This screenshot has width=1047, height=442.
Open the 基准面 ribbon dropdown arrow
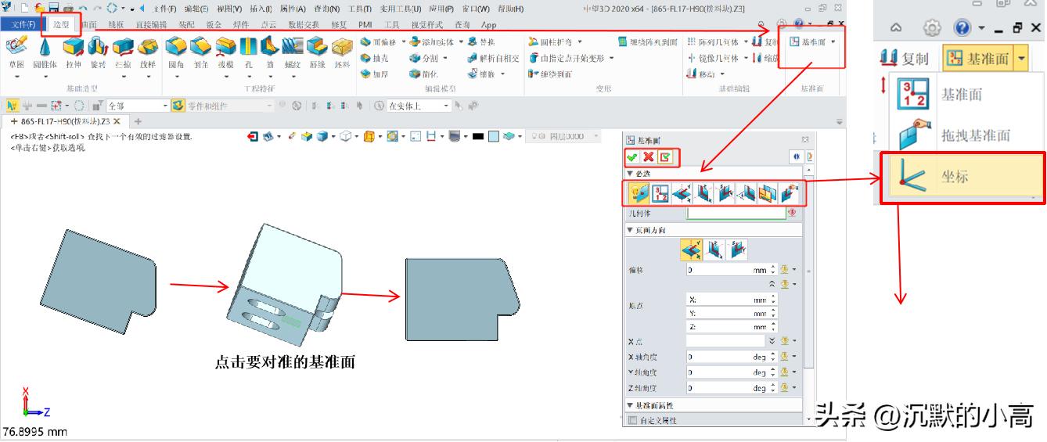tap(833, 41)
